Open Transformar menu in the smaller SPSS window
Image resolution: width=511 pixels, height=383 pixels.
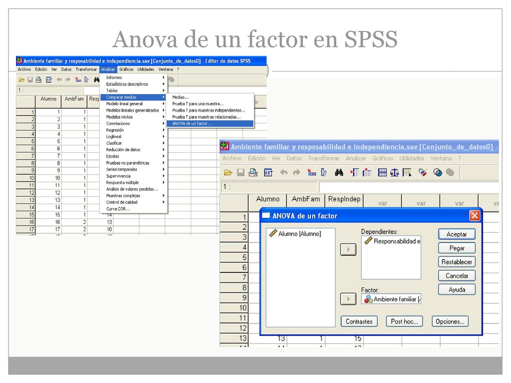pyautogui.click(x=86, y=69)
